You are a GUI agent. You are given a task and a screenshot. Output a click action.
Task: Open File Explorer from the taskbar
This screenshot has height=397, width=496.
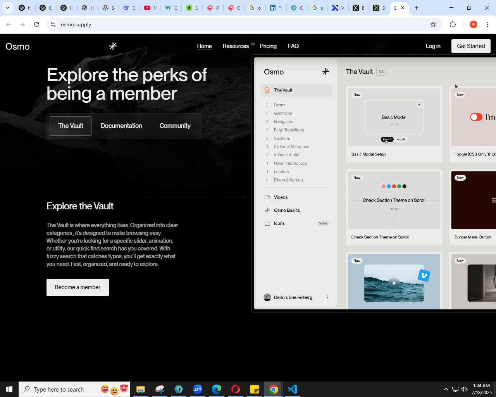[141, 389]
